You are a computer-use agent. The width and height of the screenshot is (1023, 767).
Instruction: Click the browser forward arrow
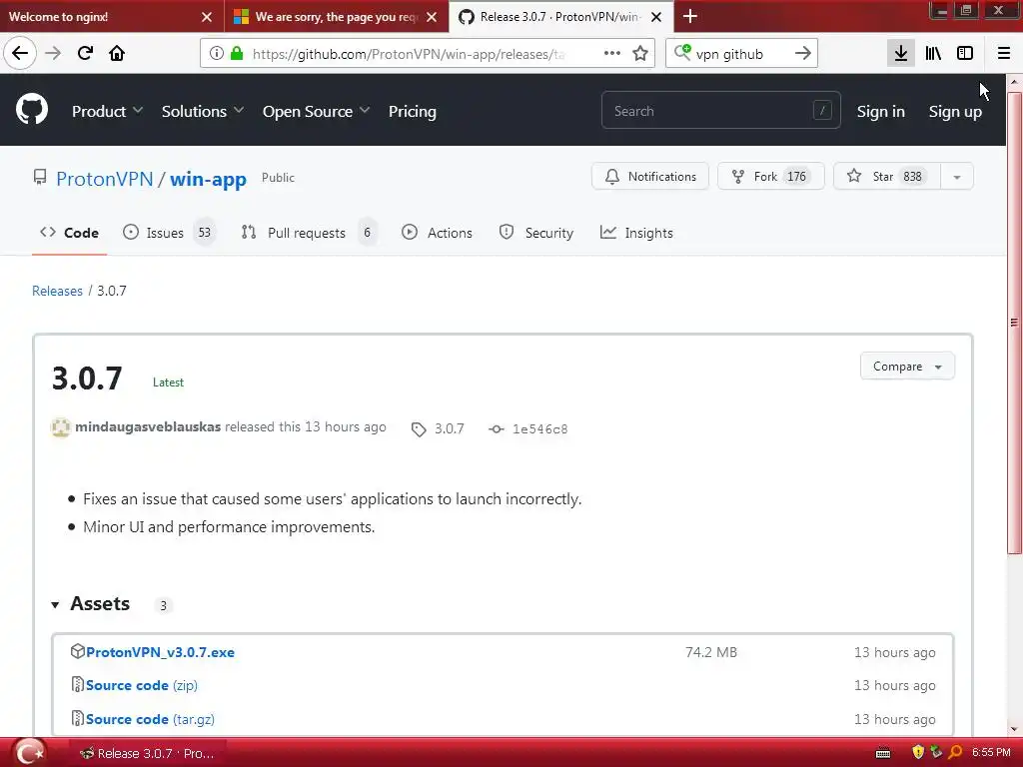[53, 54]
